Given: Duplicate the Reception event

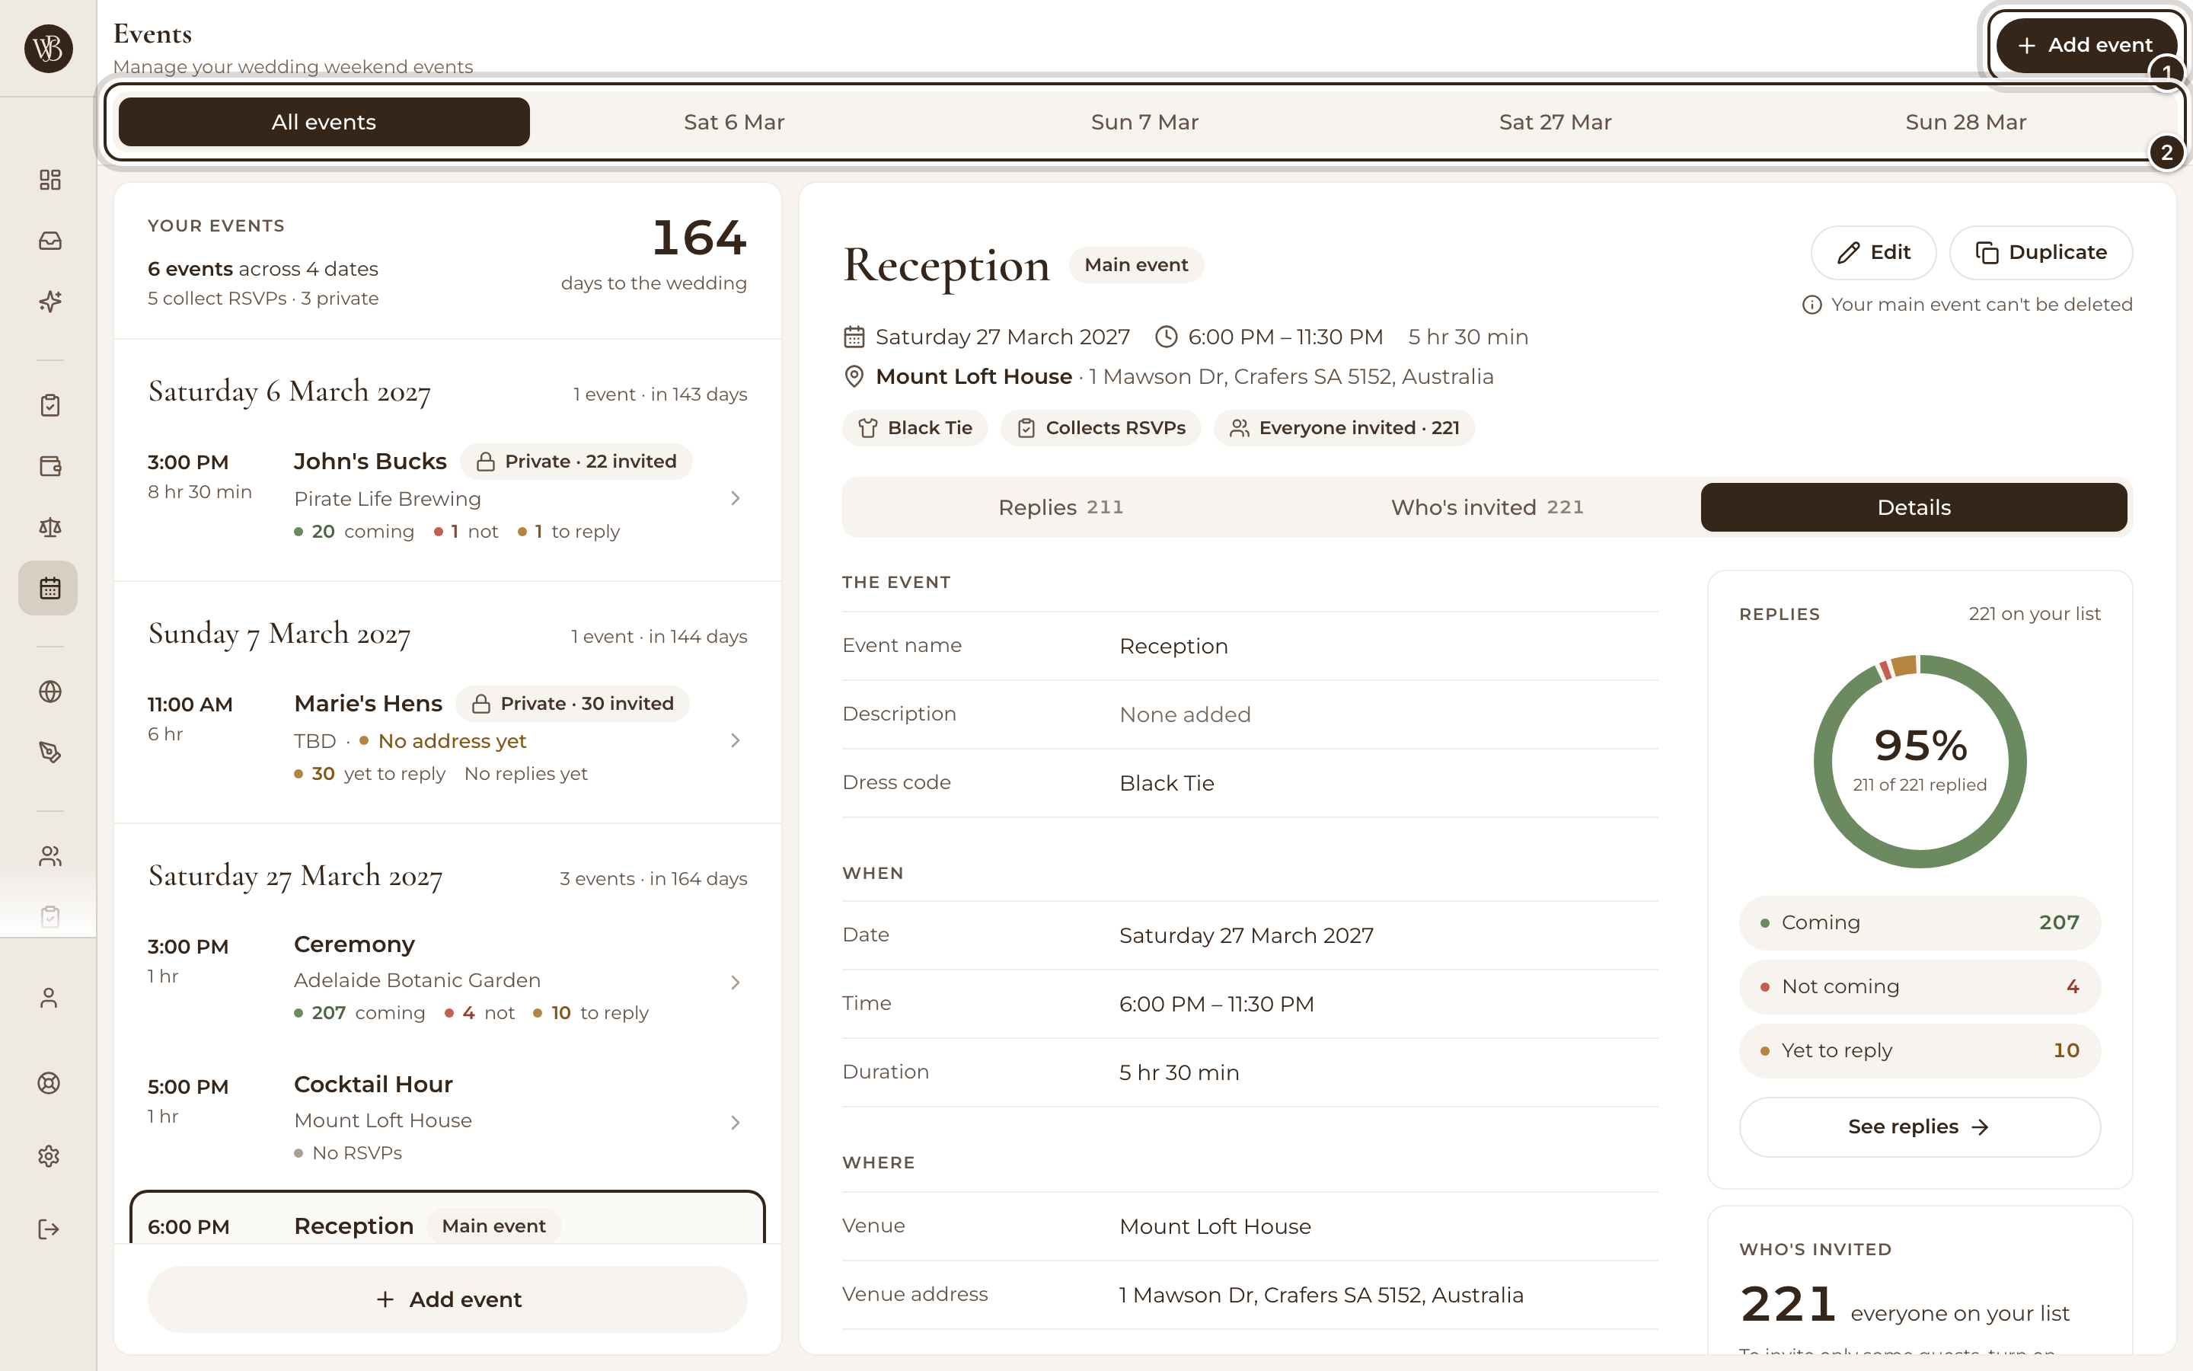Looking at the screenshot, I should (x=2041, y=252).
